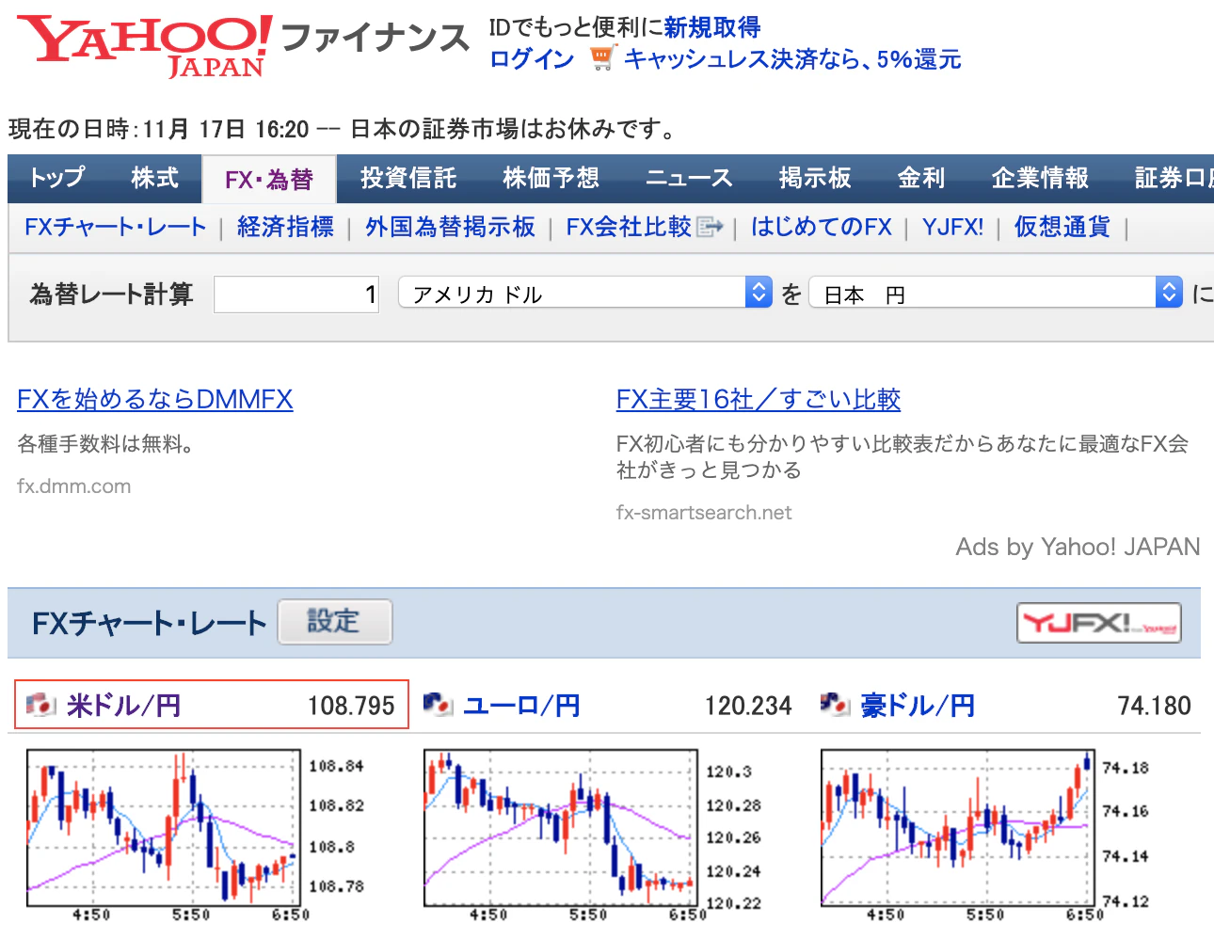Open the ユーロ/円 rate link
1214x939 pixels.
coord(521,705)
